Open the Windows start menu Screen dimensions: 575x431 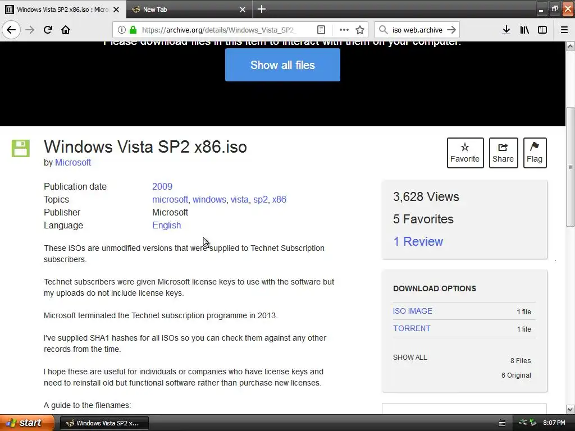point(27,423)
